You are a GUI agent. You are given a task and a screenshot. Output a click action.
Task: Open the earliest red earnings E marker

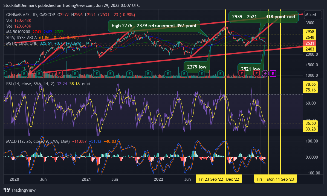(x=60, y=73)
